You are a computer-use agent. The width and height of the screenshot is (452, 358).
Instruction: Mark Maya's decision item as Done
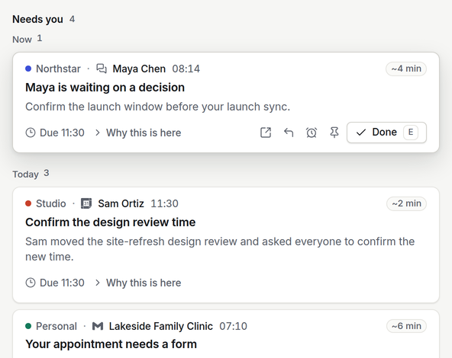[386, 133]
